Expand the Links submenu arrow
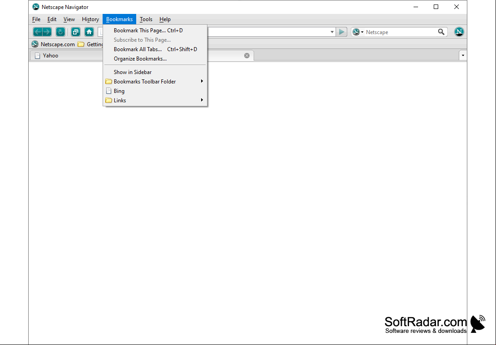Viewport: 496px width, 345px height. point(202,100)
